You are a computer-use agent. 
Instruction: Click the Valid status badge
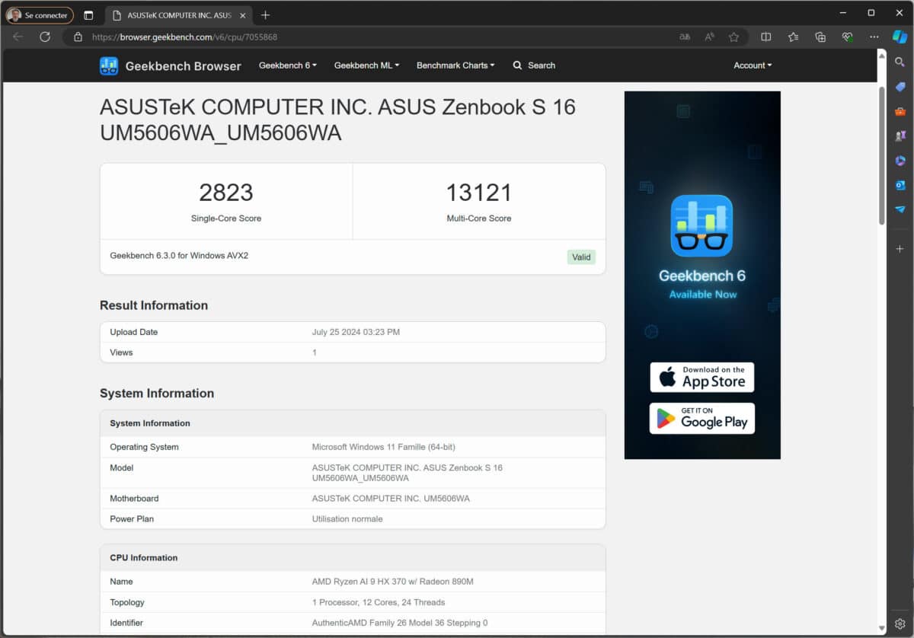click(x=581, y=257)
